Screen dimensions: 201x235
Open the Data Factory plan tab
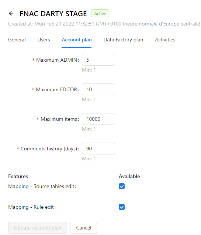[x=124, y=40]
